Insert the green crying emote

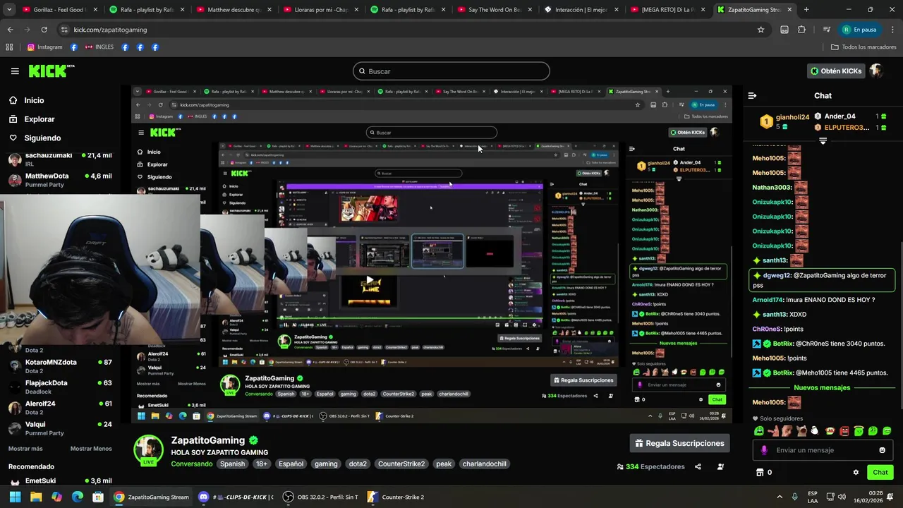(759, 431)
